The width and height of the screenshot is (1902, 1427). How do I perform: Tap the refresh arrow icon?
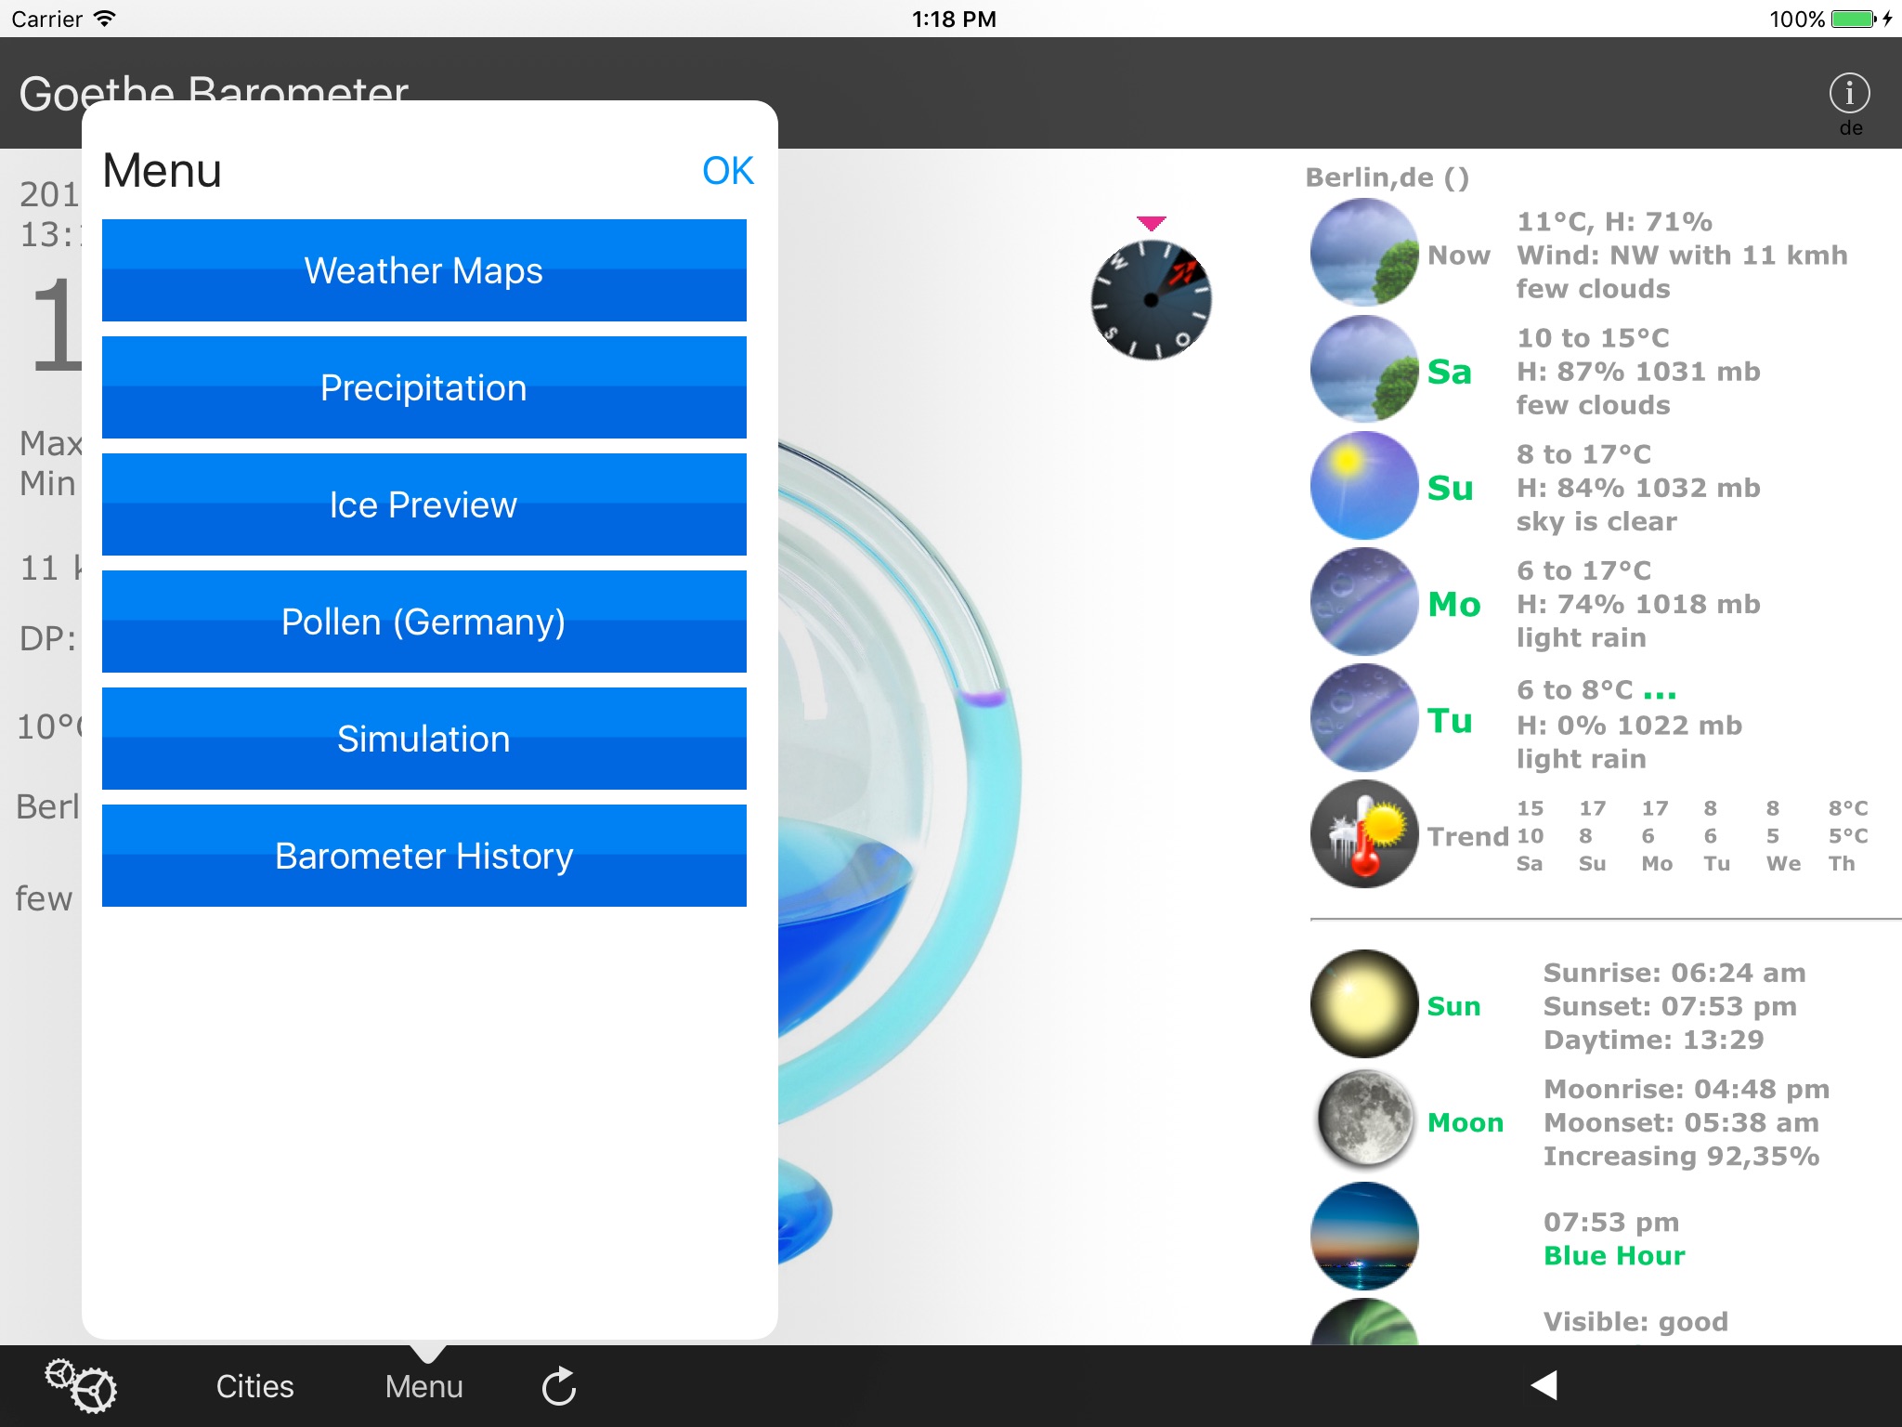pos(559,1386)
